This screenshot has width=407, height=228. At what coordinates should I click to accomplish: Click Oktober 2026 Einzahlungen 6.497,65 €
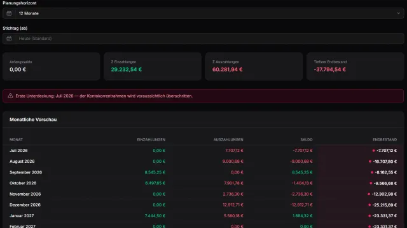click(155, 183)
